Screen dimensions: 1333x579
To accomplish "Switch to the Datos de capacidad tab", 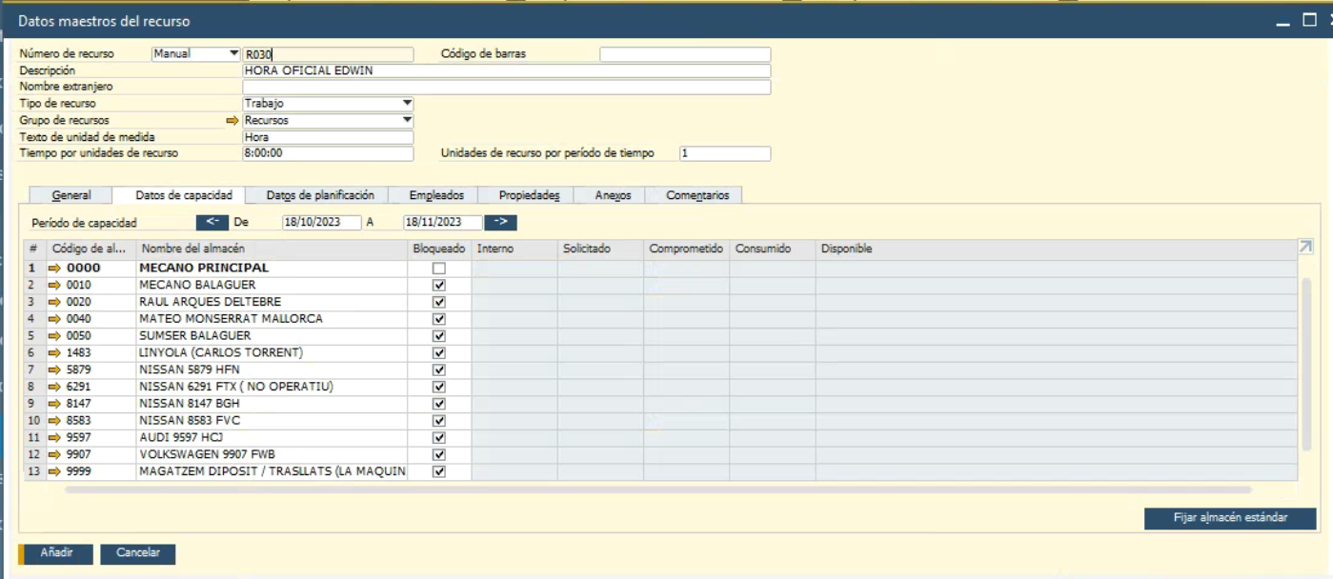I will click(184, 195).
